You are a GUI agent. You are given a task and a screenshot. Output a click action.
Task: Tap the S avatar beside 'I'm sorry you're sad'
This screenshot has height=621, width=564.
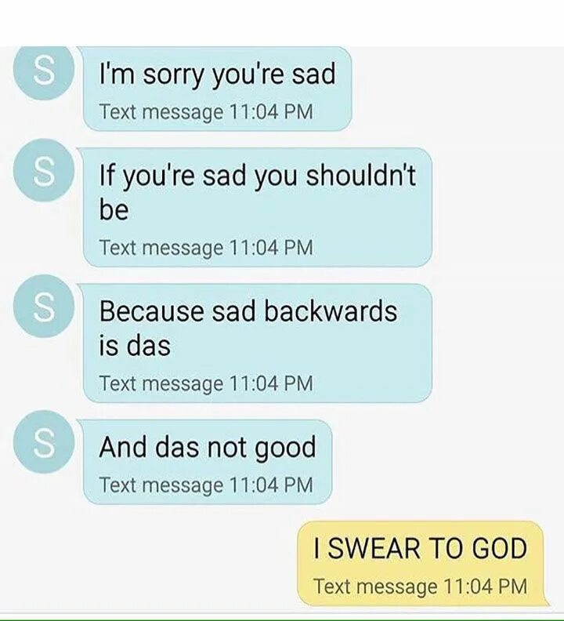coord(44,72)
